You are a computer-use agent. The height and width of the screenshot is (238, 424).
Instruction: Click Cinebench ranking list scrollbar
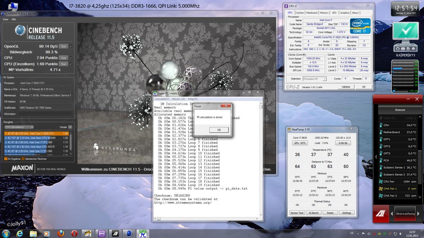pos(71,143)
